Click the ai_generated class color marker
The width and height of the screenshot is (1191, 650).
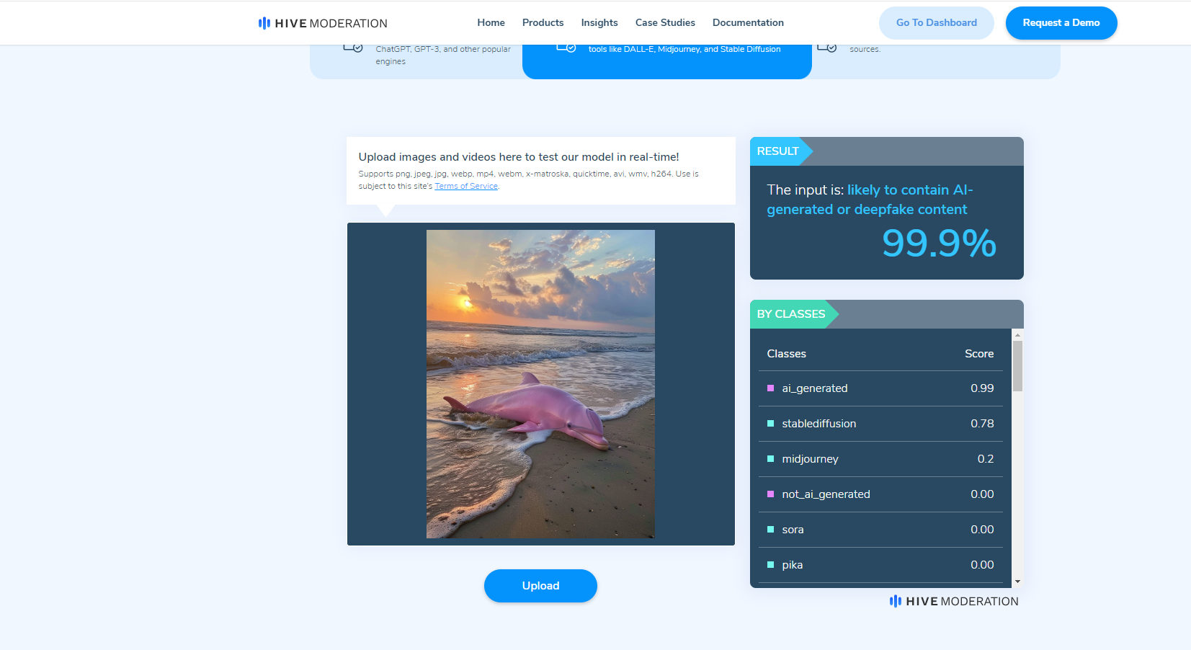point(770,388)
